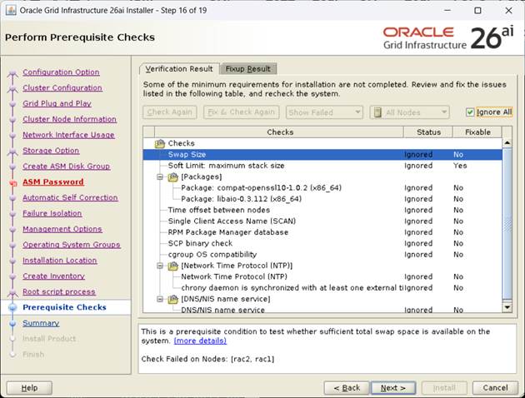Select the Swap Size check row
525x398 pixels.
[x=322, y=155]
